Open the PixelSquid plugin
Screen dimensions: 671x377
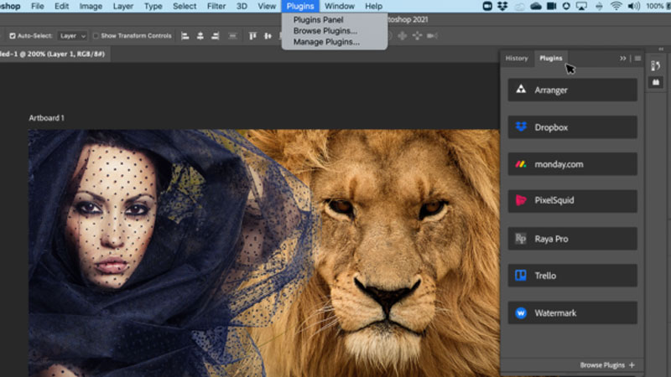[x=572, y=201]
